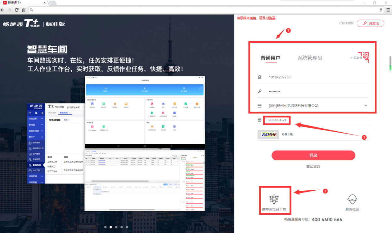Image resolution: width=392 pixels, height=233 pixels.
Task: Refresh the 84HHB captcha image
Action: 268,135
